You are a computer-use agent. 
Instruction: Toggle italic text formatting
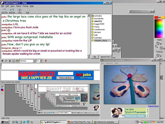(x=6, y=61)
